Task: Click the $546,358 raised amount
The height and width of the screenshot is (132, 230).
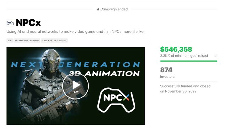Action: point(176,49)
